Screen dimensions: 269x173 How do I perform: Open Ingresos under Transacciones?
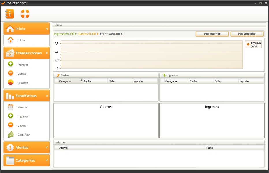[x=23, y=65]
